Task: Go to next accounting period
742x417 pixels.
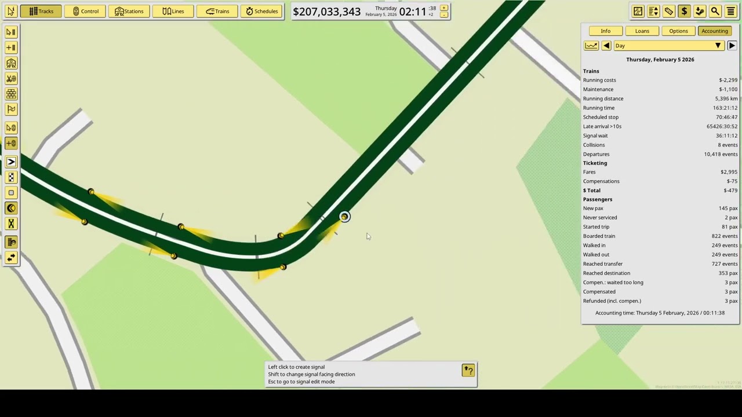Action: (732, 46)
